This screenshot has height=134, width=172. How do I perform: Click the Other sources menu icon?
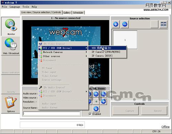pyautogui.click(x=41, y=56)
